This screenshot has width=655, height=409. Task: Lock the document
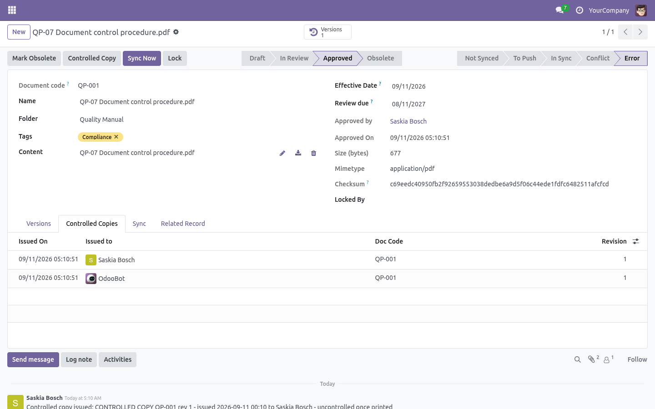(175, 58)
